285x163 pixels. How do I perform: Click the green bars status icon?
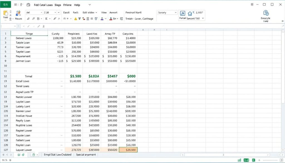click(239, 160)
